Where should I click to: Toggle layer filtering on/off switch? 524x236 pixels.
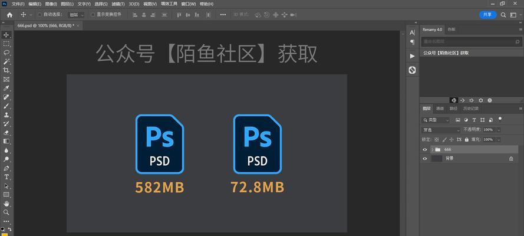[500, 119]
